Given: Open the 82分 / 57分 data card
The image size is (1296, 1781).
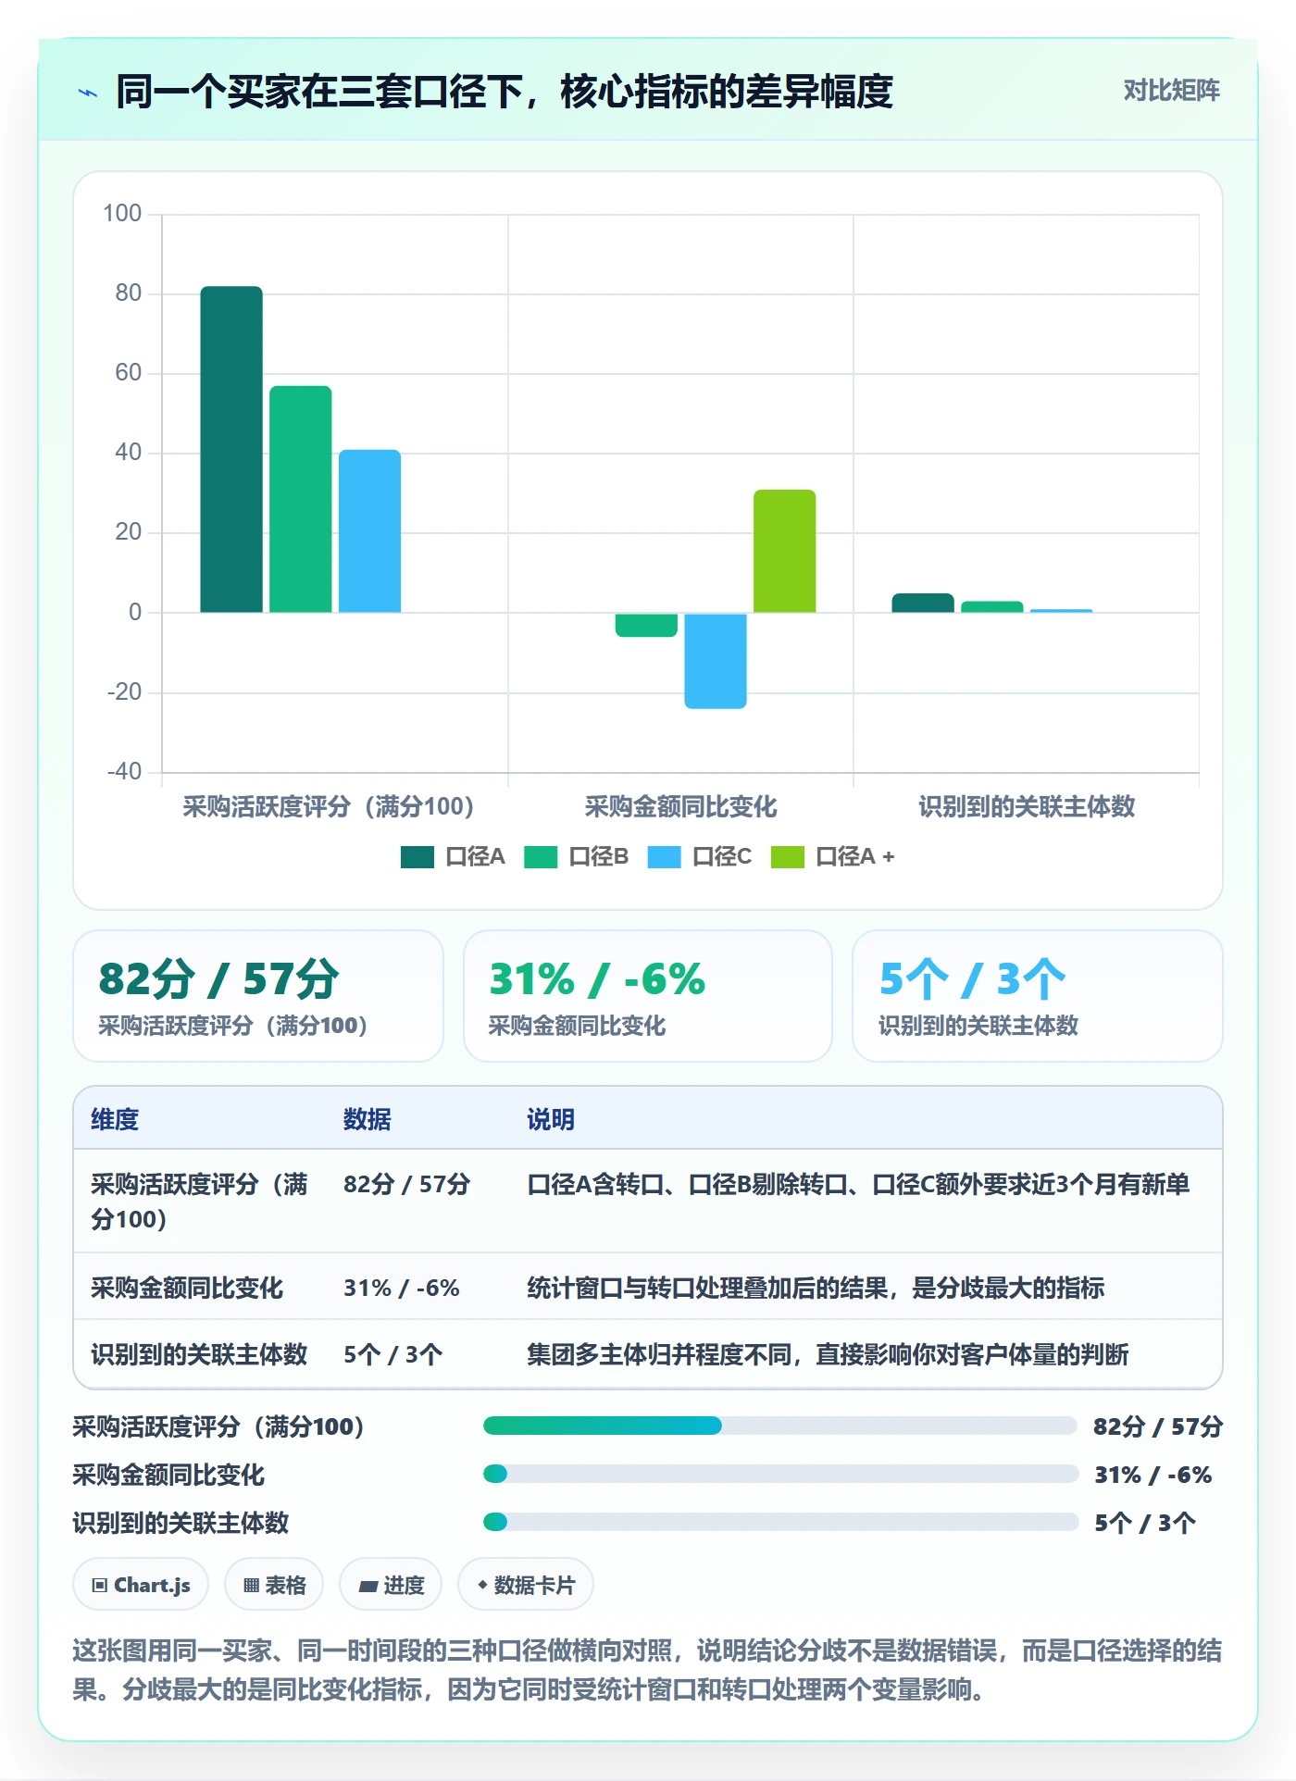Looking at the screenshot, I should pos(258,996).
